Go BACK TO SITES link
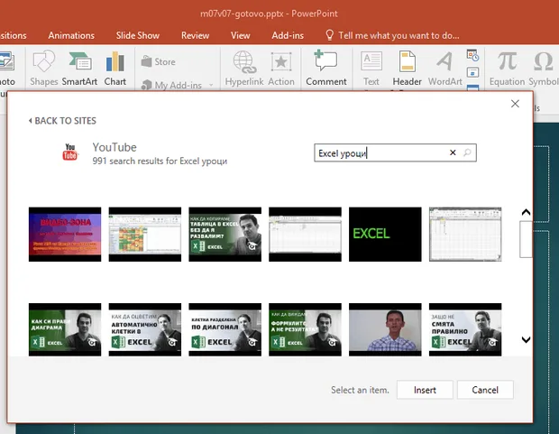The height and width of the screenshot is (434, 559). 62,121
